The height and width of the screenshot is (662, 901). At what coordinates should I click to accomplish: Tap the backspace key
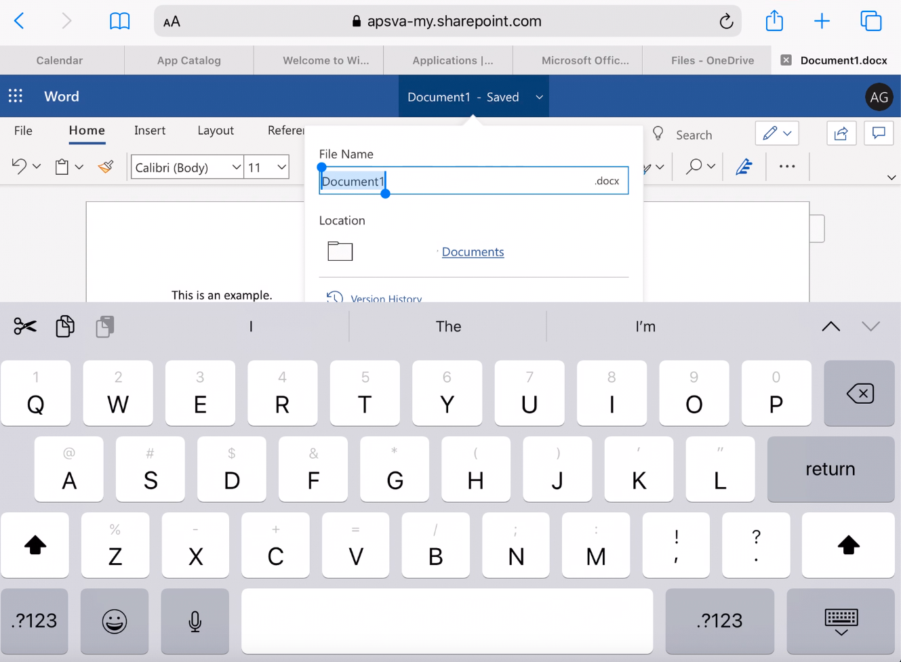(859, 393)
